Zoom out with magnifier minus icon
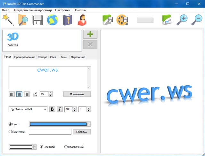 pos(197,20)
